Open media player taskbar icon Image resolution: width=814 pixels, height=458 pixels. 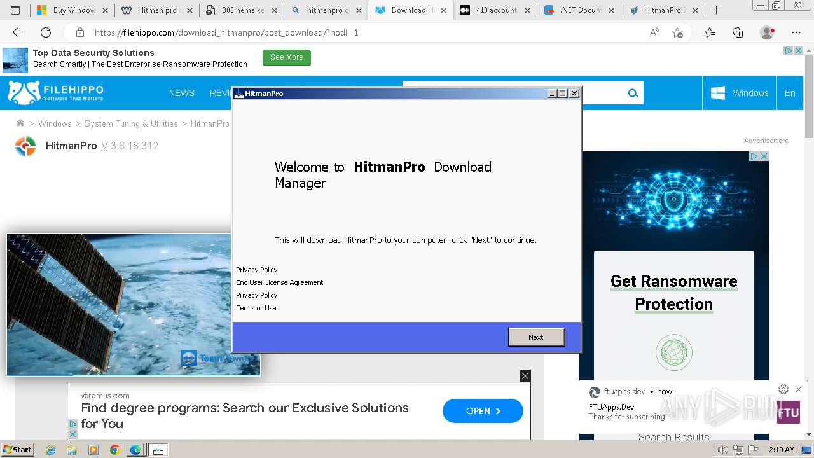[x=93, y=450]
